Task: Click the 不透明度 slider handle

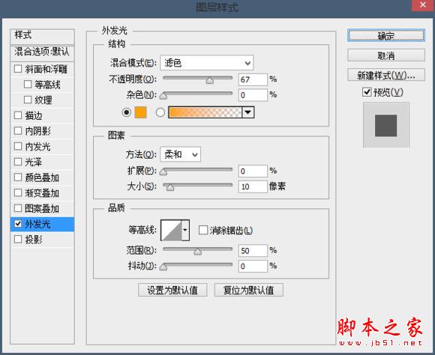Action: coord(210,80)
